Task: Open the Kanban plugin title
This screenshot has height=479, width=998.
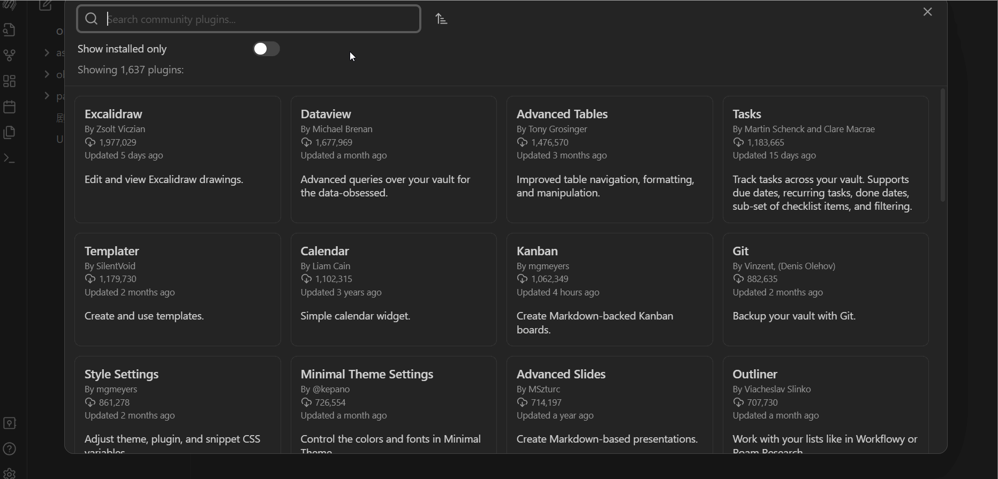Action: (537, 251)
